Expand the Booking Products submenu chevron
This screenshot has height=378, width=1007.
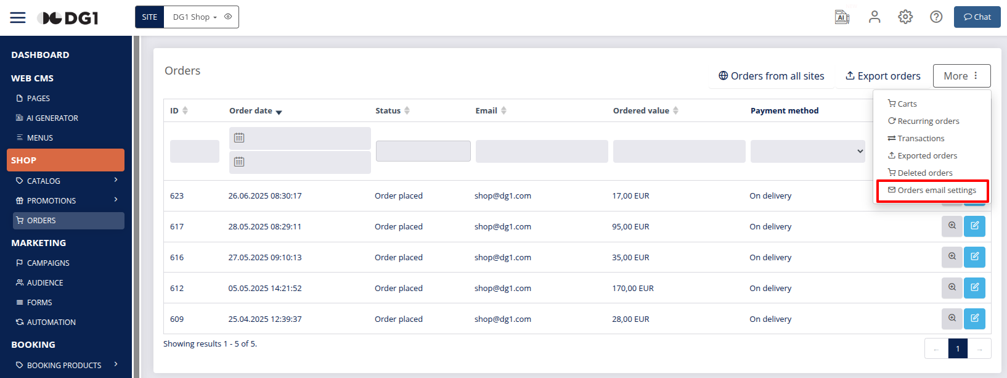116,364
